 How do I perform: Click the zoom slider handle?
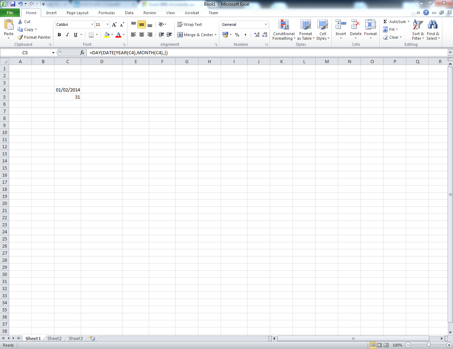click(x=429, y=345)
